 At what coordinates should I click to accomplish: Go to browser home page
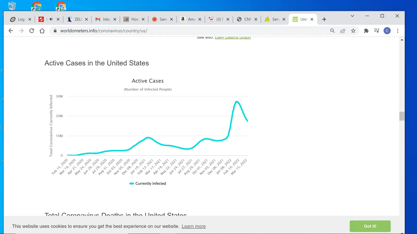click(42, 31)
